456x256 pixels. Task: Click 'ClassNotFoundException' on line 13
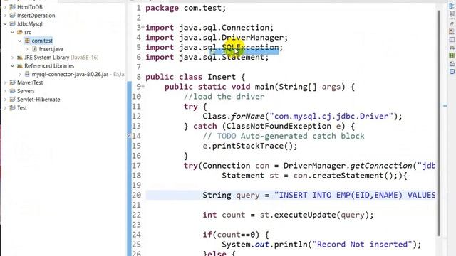coord(279,127)
